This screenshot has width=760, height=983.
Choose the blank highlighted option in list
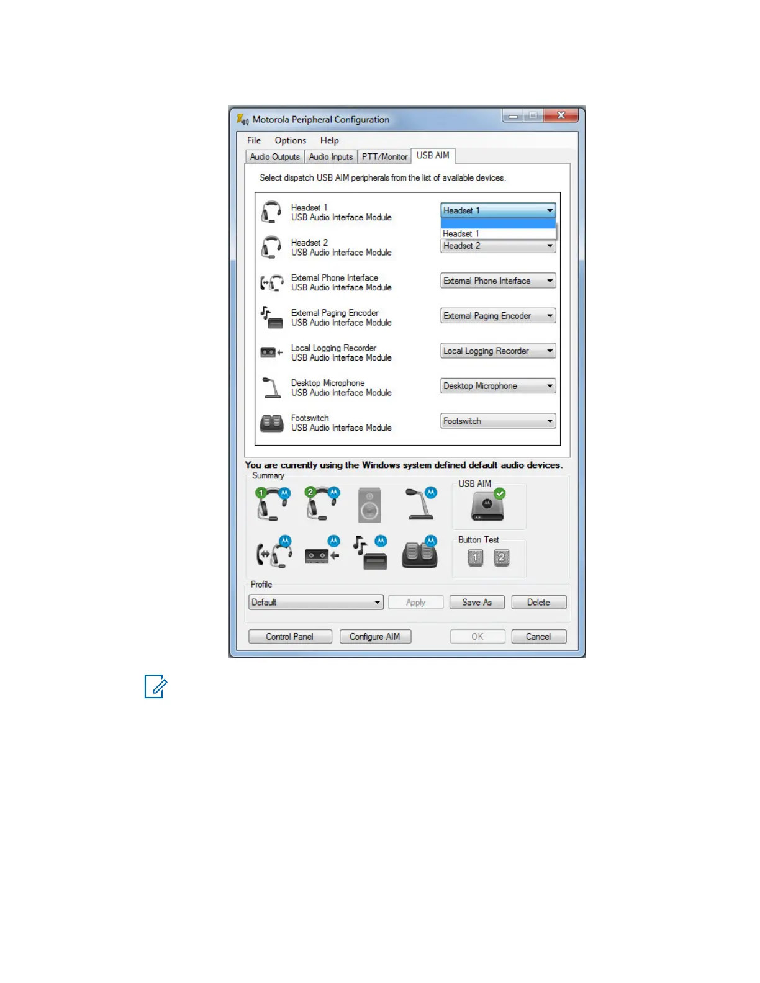click(498, 223)
